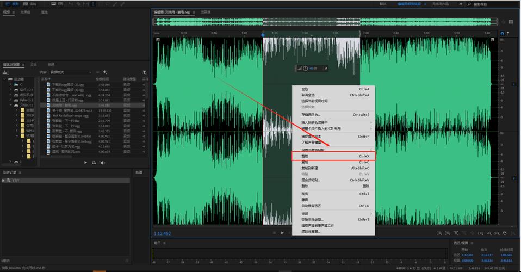Click the selection start value 1:12.452
This screenshot has width=521, height=272.
click(467, 255)
